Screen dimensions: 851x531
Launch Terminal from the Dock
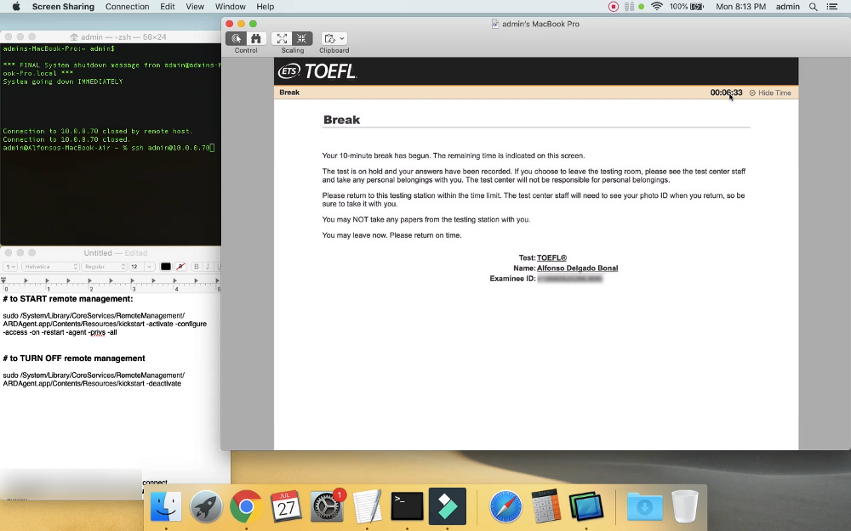(408, 507)
